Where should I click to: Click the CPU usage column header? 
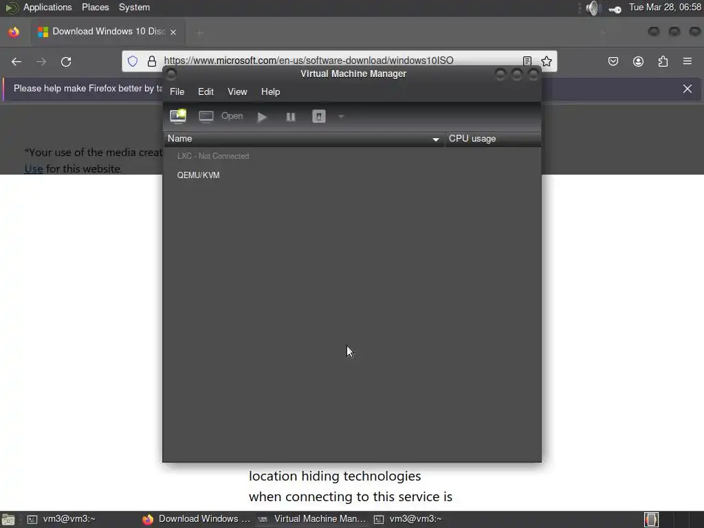point(493,139)
